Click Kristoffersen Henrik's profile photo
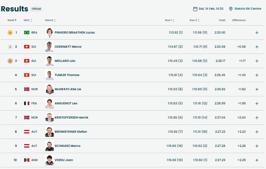 point(50,118)
